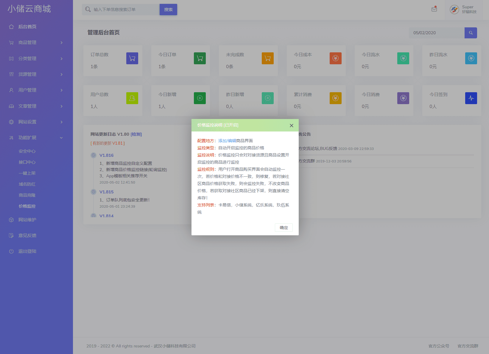
Task: Click the 累计消费 orange yen icon
Action: pyautogui.click(x=335, y=98)
